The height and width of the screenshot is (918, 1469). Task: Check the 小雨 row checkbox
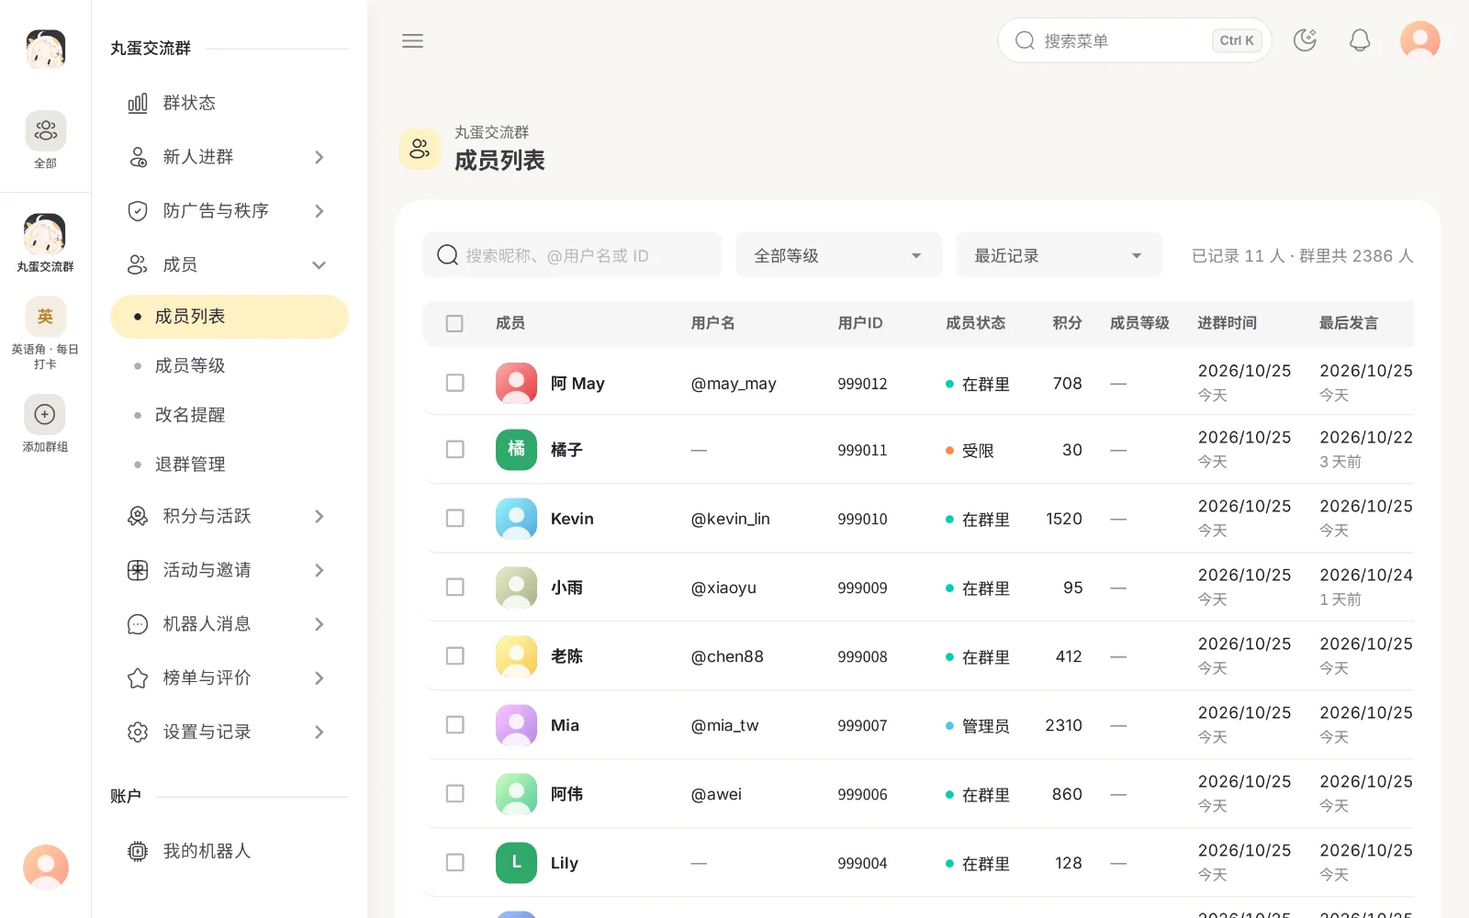click(454, 588)
